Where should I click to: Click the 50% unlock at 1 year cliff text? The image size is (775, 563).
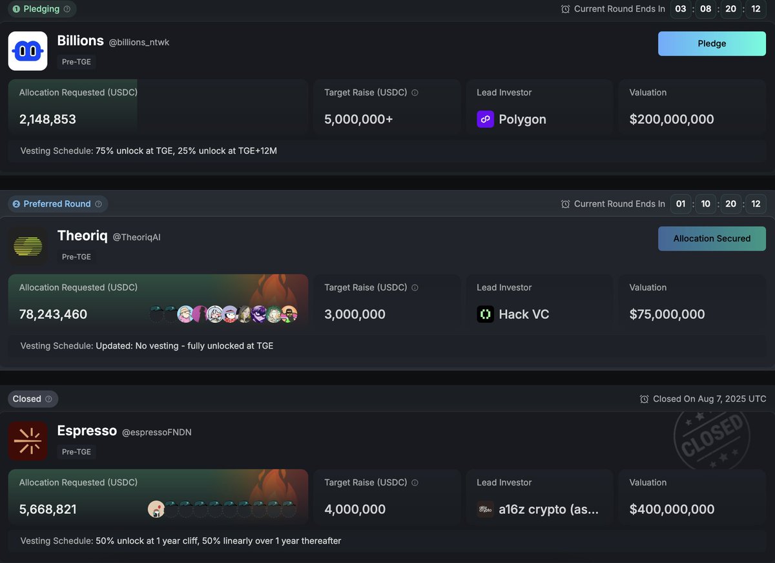tap(218, 541)
